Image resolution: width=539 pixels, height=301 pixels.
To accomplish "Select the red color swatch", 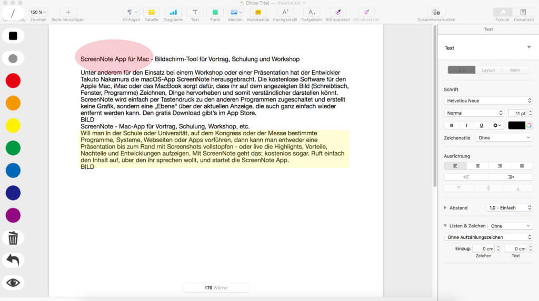I will [x=13, y=81].
